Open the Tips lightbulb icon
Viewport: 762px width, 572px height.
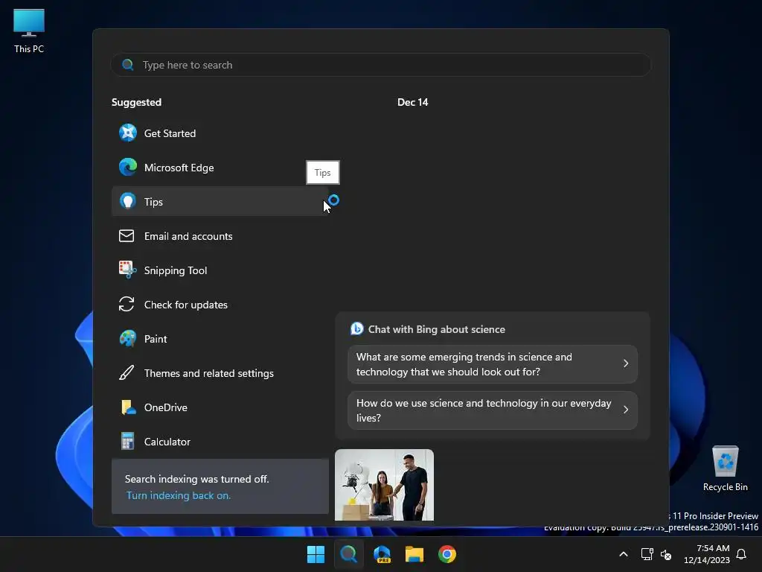pyautogui.click(x=128, y=201)
